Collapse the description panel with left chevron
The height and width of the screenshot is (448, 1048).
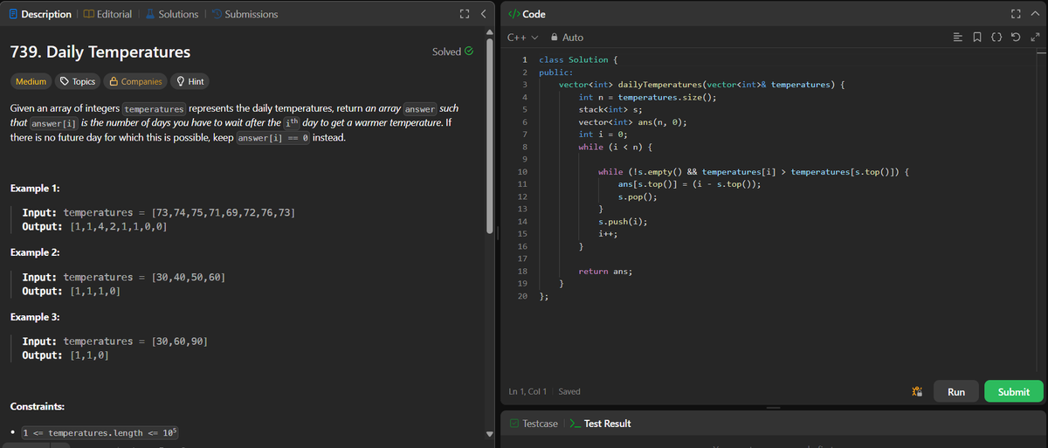(482, 14)
